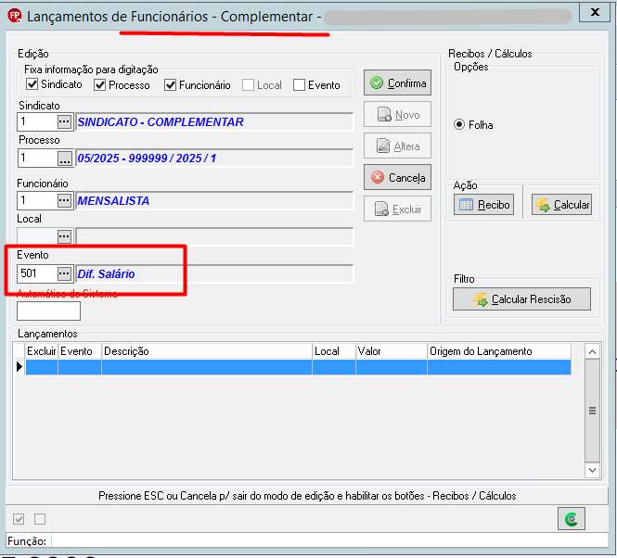Image resolution: width=617 pixels, height=558 pixels.
Task: Click the scroll up arrow of Lançamentos grid
Action: 592,351
